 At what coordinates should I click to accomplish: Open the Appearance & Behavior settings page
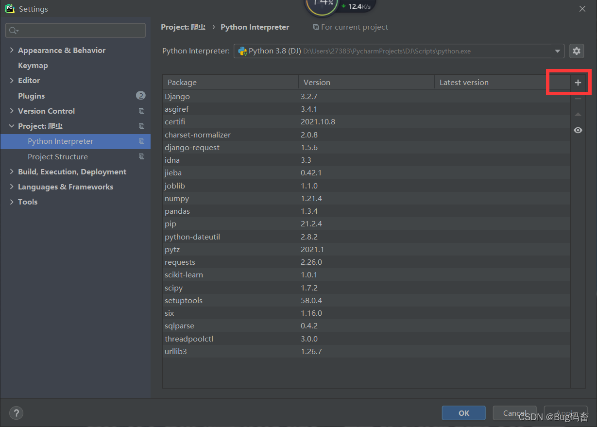coord(62,50)
